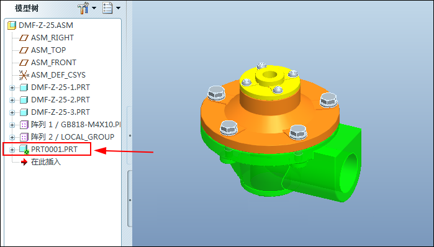Click the red 在此插入 insert arrow
434x247 pixels.
tap(24, 162)
